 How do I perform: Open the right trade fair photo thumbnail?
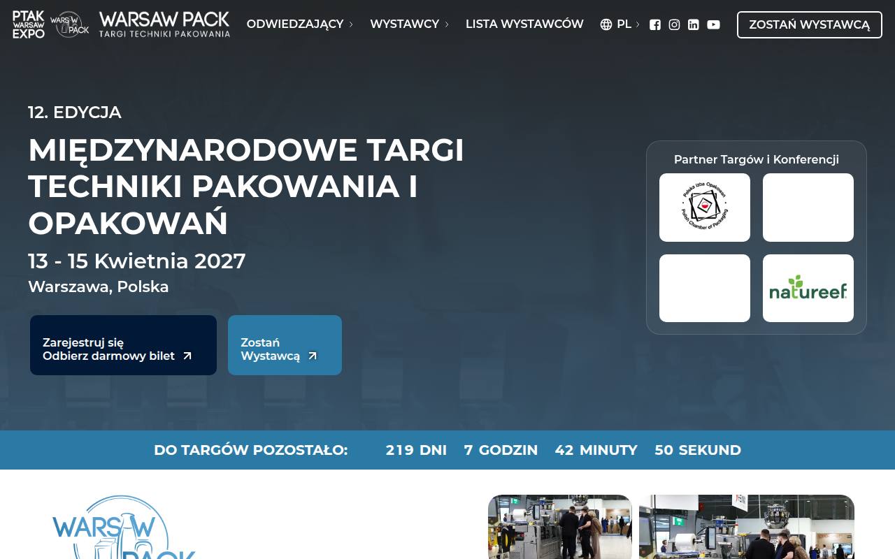(747, 527)
